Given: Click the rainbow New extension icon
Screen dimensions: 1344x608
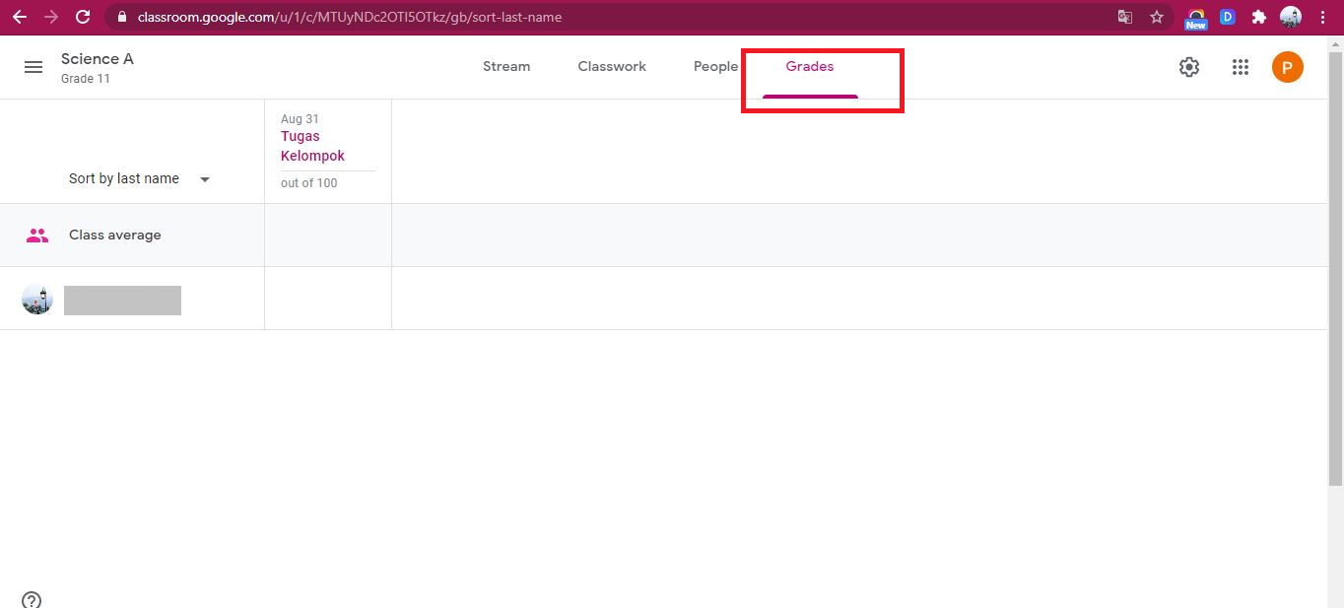Looking at the screenshot, I should (1195, 18).
